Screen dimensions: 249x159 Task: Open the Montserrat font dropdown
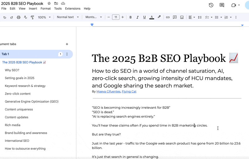[x=94, y=17]
